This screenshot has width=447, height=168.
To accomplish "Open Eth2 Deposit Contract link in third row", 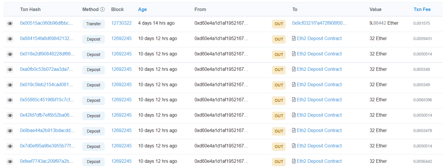I will [319, 54].
